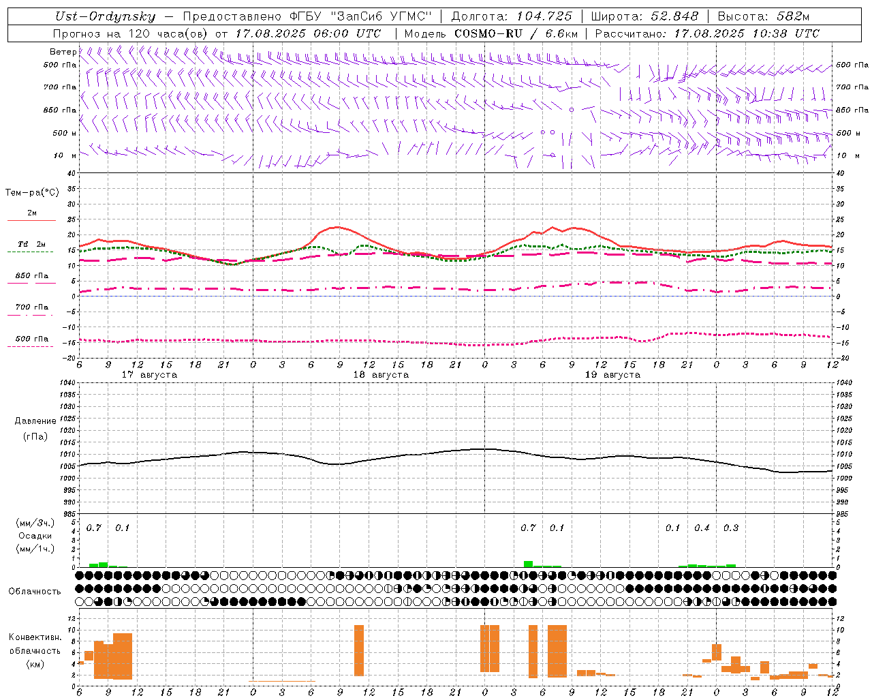
Task: Select forecast text Прогноз на 120 часа(ов)
Action: (x=131, y=33)
